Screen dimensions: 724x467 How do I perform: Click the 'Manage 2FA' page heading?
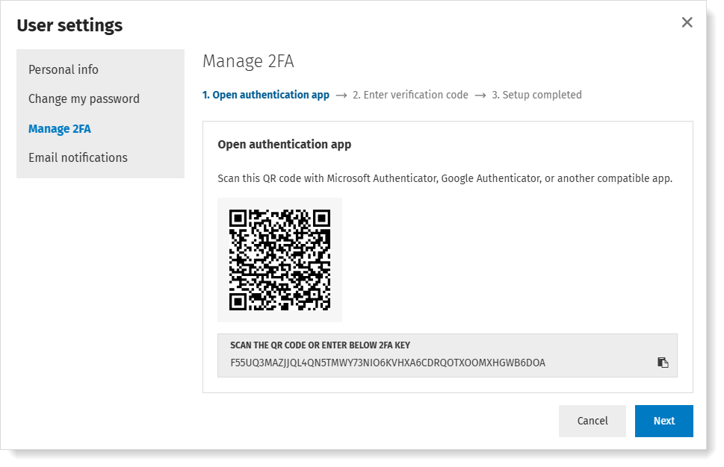(248, 61)
